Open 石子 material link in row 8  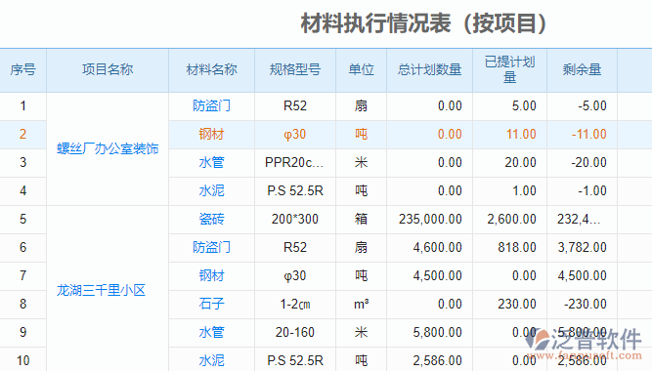212,304
